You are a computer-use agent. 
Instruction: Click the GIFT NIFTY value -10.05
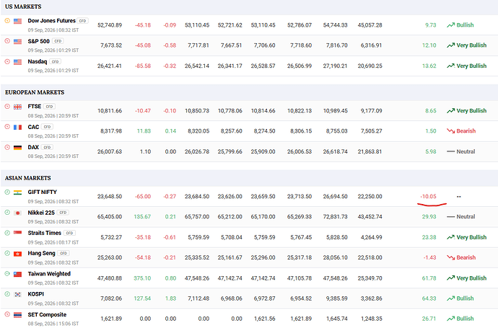pos(429,196)
